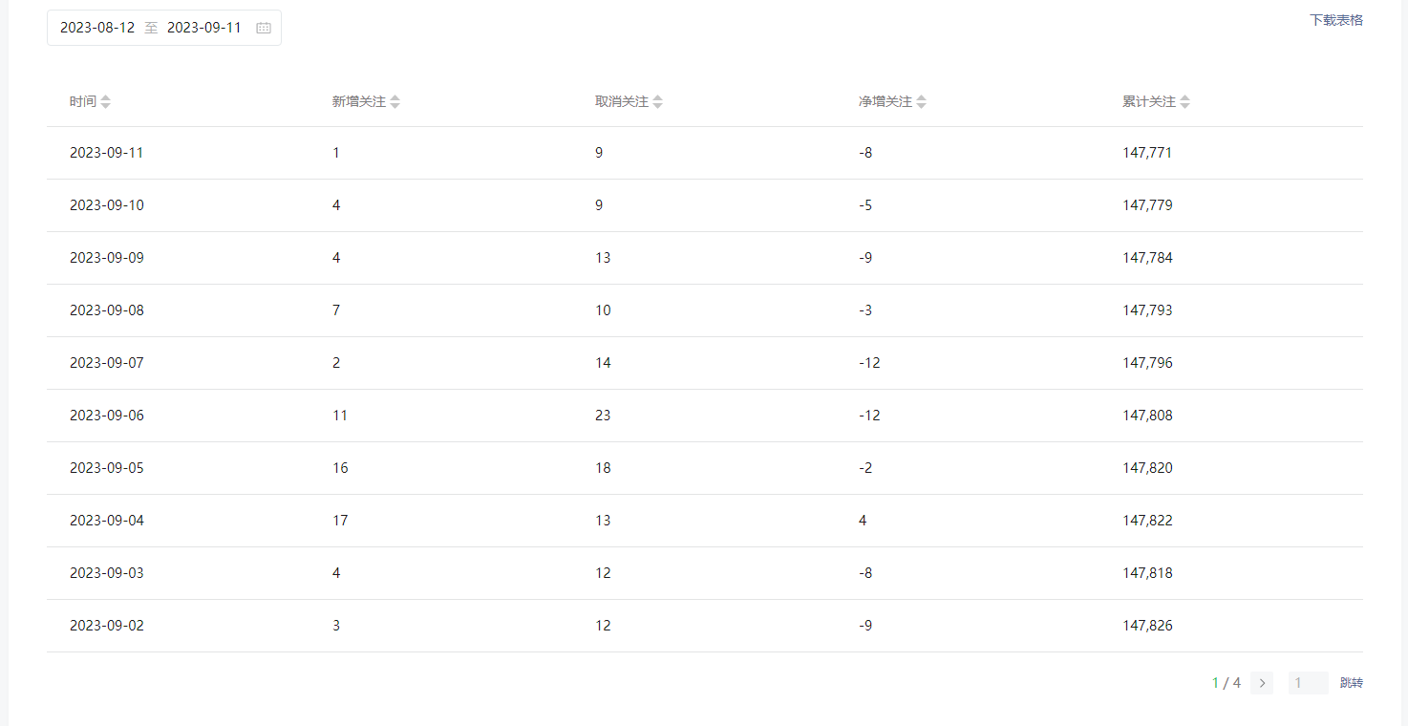The image size is (1408, 726).
Task: Click end date 2023-09-11 field
Action: pos(204,28)
